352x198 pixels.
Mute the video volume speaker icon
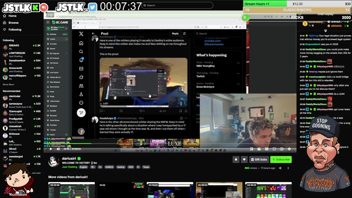(58, 149)
